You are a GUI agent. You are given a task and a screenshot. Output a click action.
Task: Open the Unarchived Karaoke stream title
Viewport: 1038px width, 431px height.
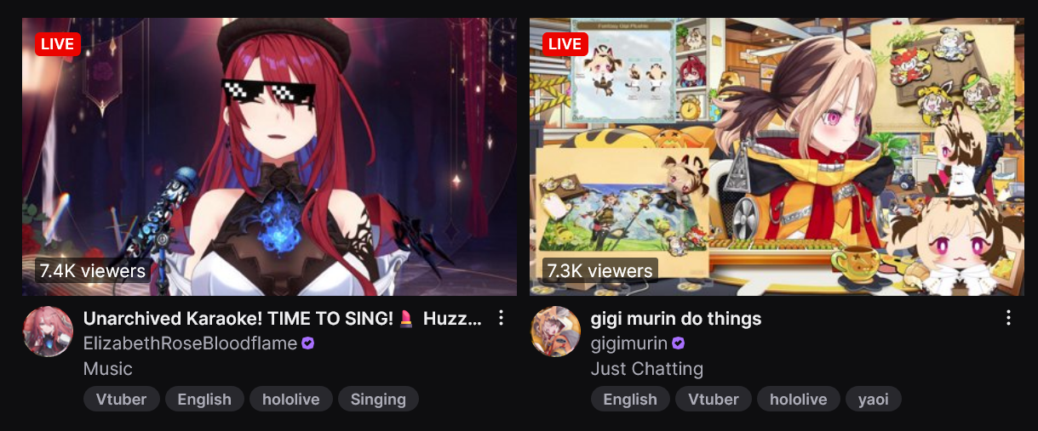(283, 319)
